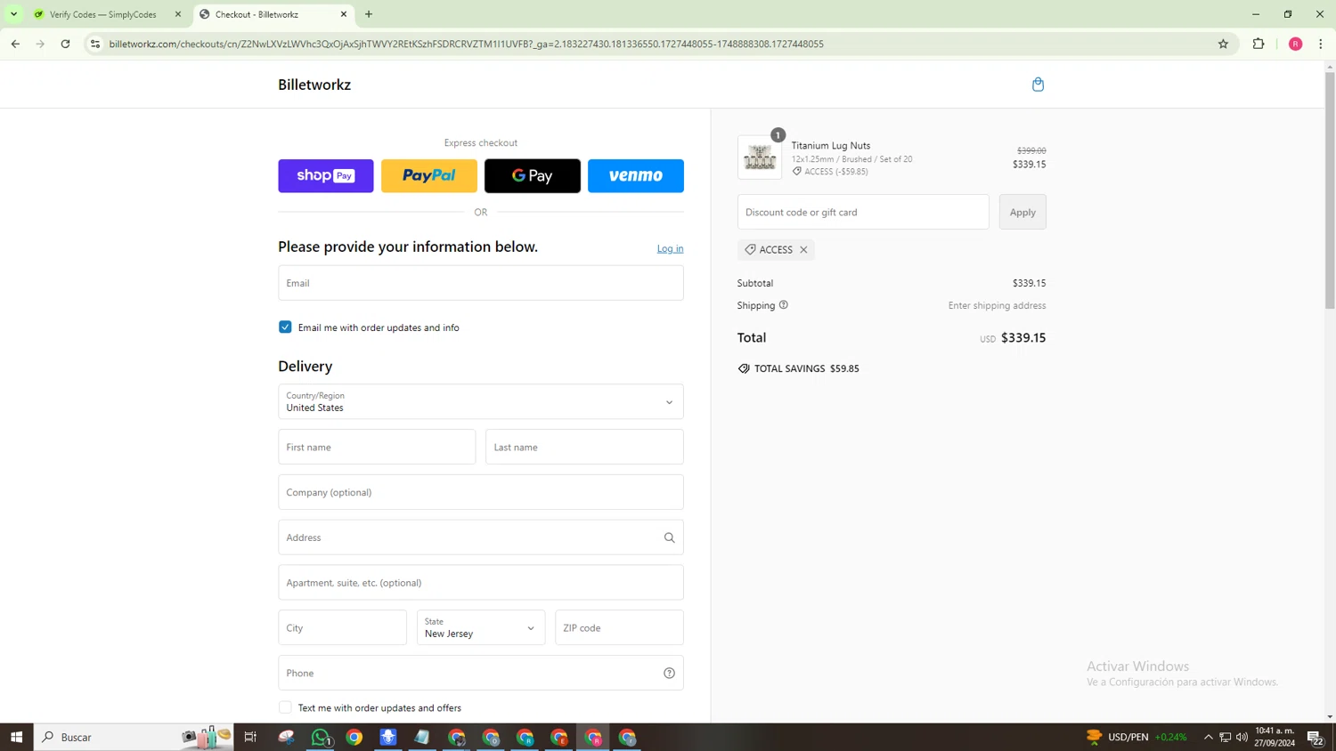Image resolution: width=1336 pixels, height=751 pixels.
Task: Uncheck Email me with order updates
Action: pos(285,327)
